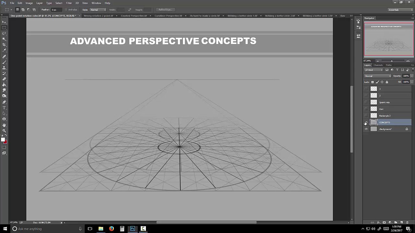Open the Essentials workspace dropdown
The height and width of the screenshot is (233, 415).
coord(401,10)
